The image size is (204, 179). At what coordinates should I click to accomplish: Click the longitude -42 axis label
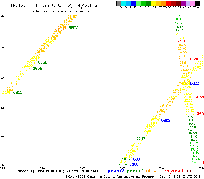pyautogui.click(x=42, y=168)
